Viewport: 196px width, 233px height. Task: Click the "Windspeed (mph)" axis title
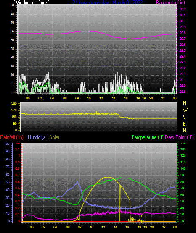[32, 3]
